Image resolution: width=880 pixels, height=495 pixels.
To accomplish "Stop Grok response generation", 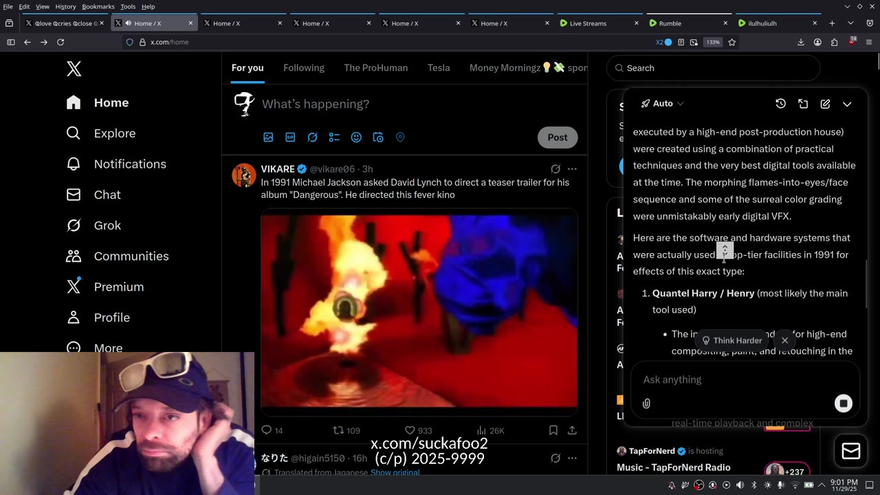I will (x=843, y=404).
